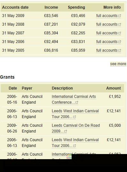Click external-link icon beside 2005 full accounts

tap(120, 50)
